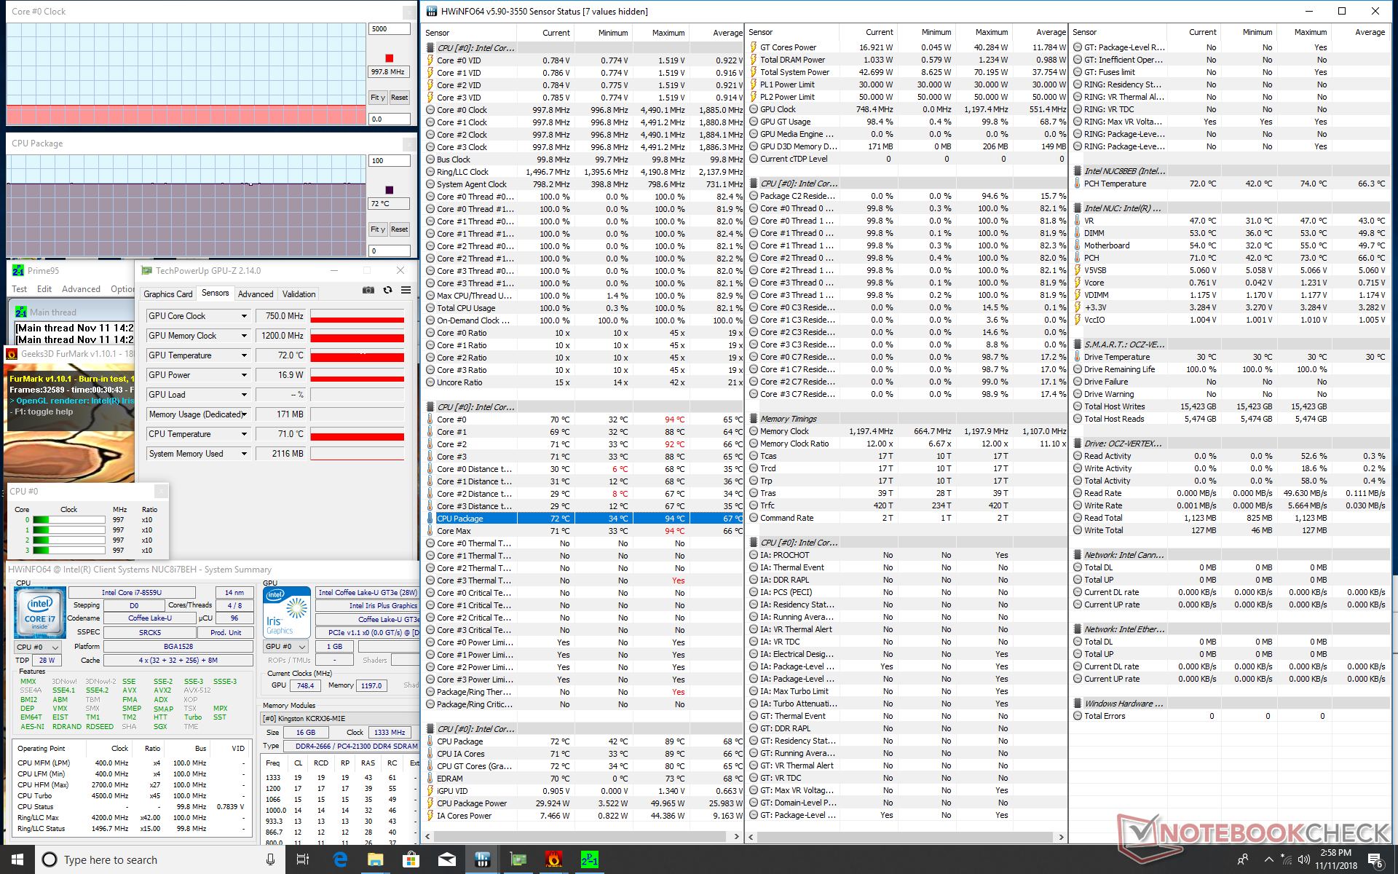The width and height of the screenshot is (1398, 874).
Task: Open the GPU Power sensor dropdown
Action: (244, 375)
